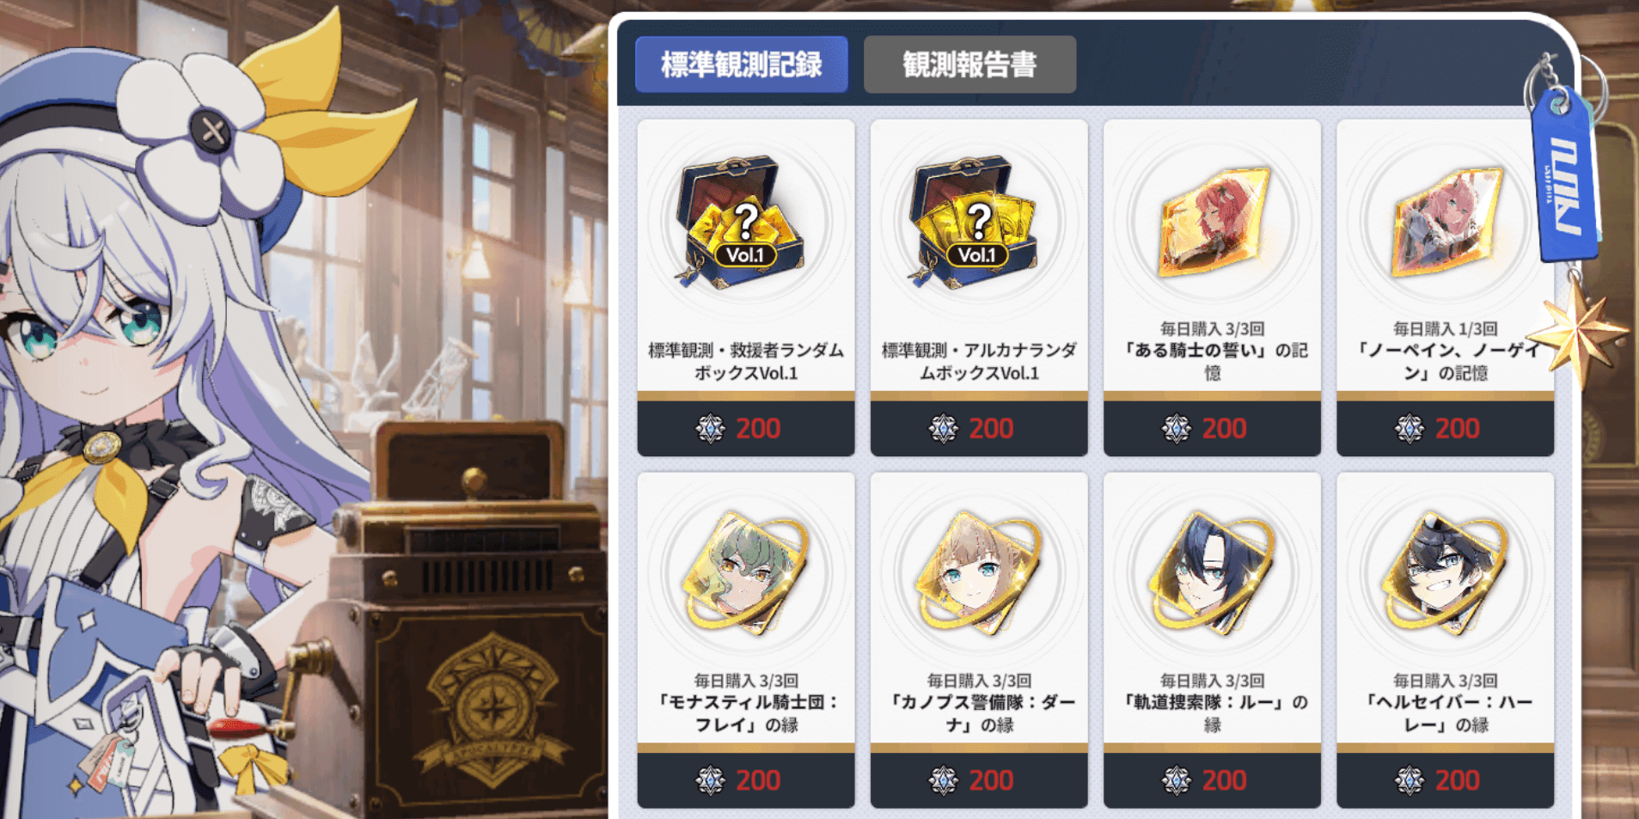
Task: Choose the 「ある騎士の誓い」memory card icon
Action: 1213,222
